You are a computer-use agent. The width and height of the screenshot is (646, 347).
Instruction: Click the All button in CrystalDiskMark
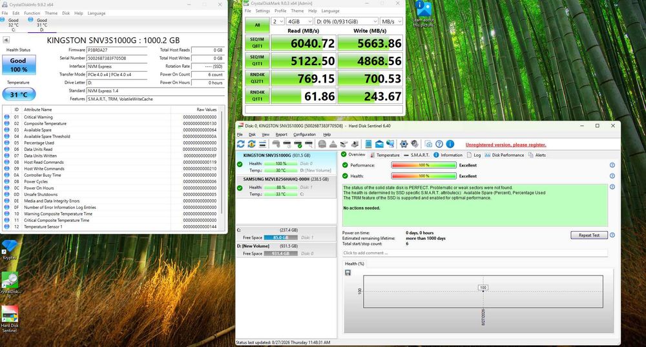[x=257, y=25]
